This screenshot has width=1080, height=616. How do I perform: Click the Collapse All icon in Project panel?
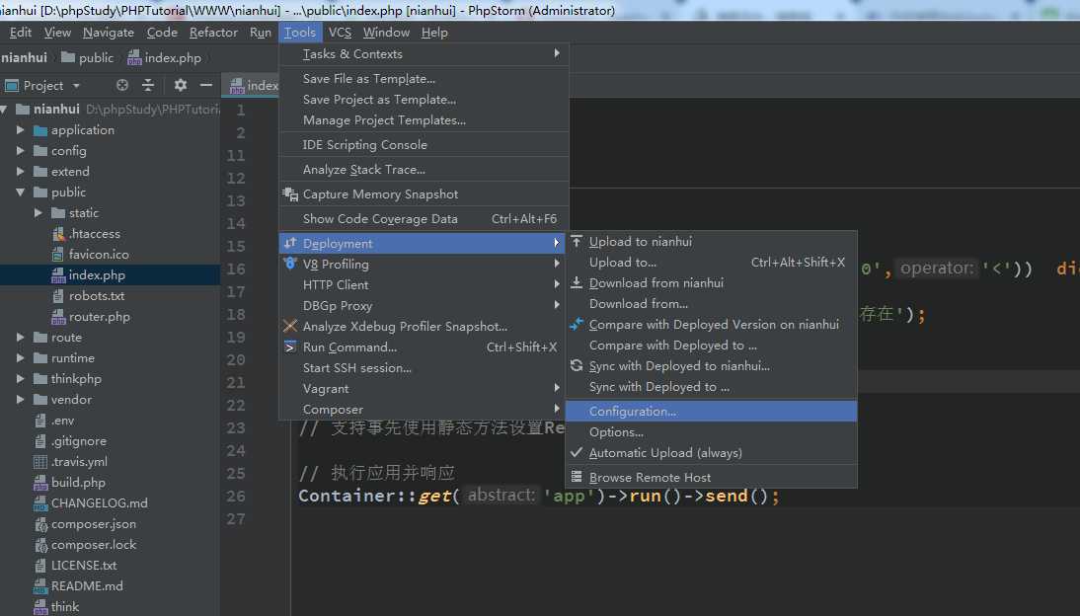(x=148, y=86)
